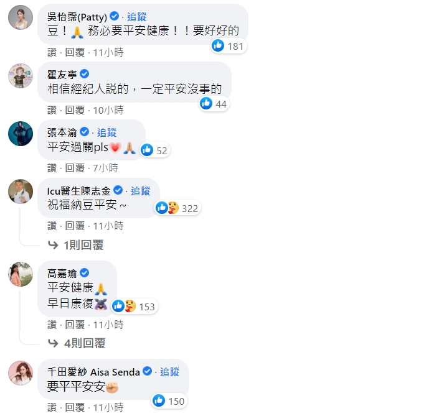Follow 張本渝 via 追蹤 link

click(x=106, y=132)
